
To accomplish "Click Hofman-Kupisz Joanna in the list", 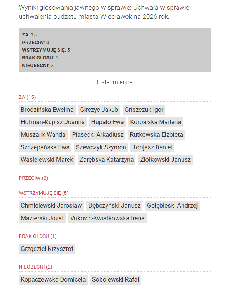I will tap(53, 122).
